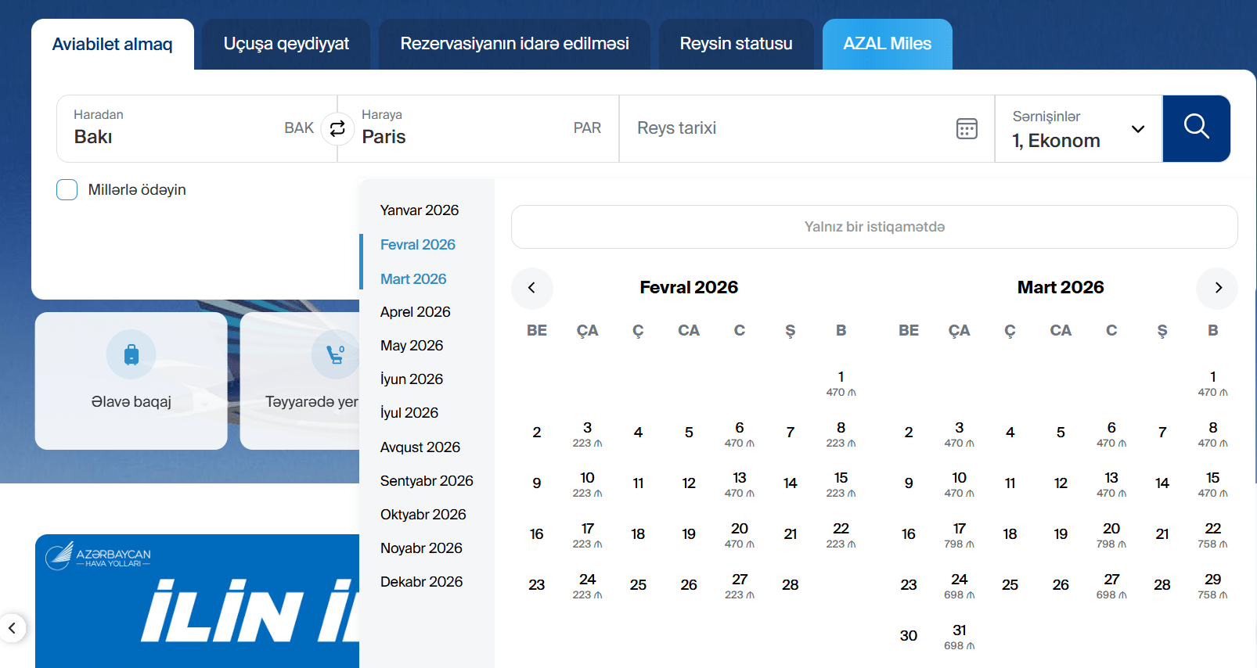Viewport: 1257px width, 668px height.
Task: Open the AZAL Miles tab
Action: [x=887, y=44]
